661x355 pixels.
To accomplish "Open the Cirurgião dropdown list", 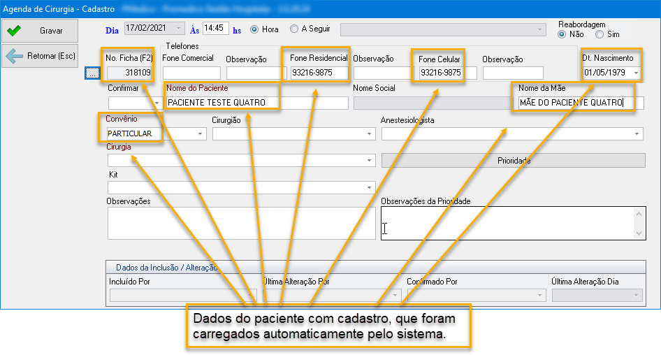I will 369,133.
